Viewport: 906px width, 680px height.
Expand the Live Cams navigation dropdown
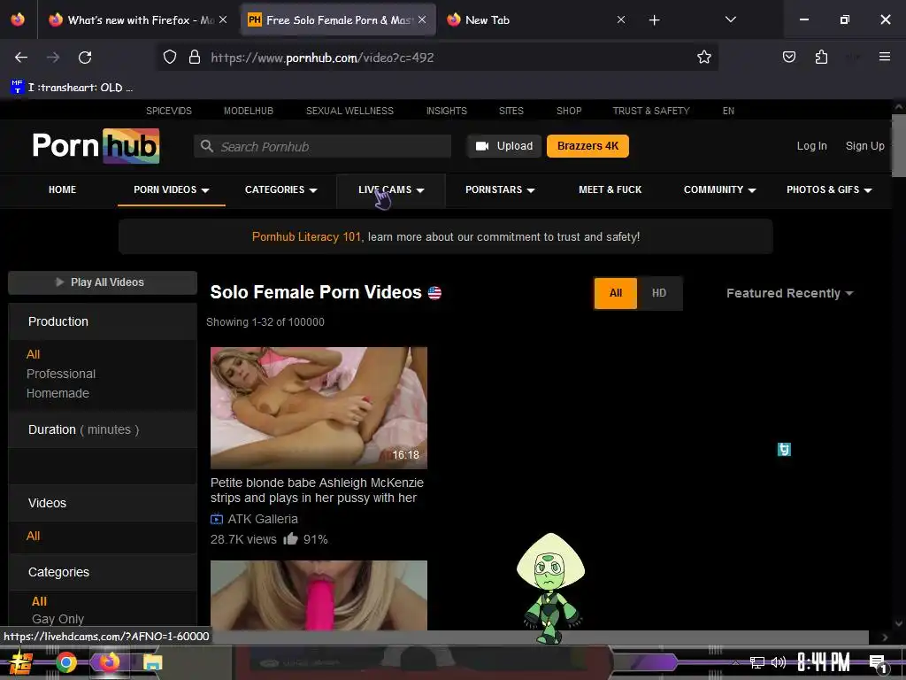(391, 189)
